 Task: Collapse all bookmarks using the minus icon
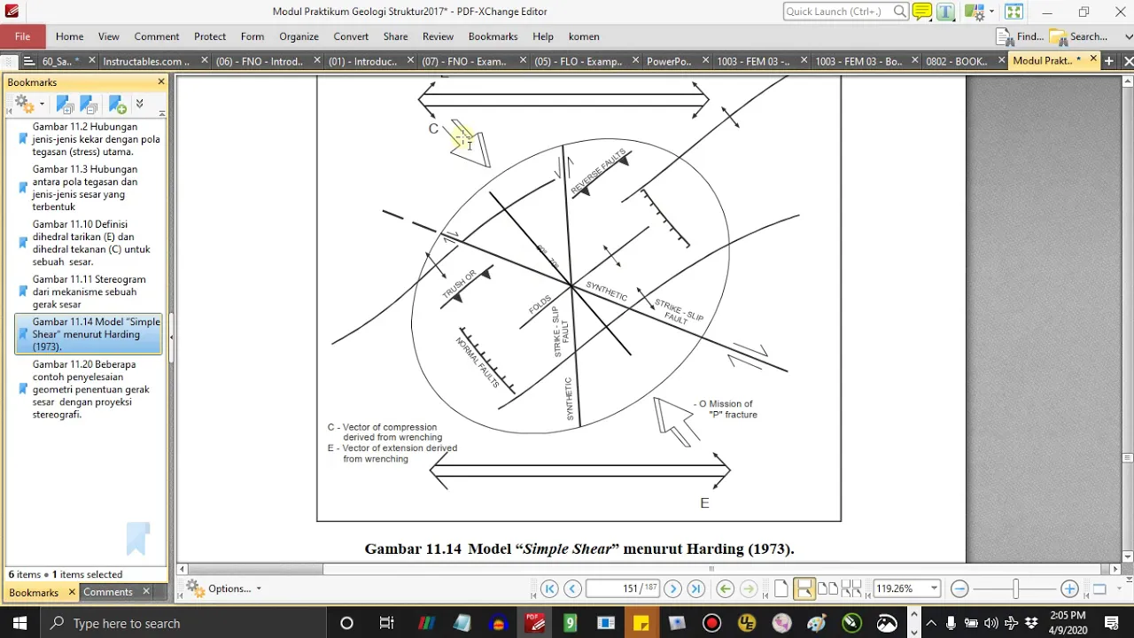[89, 105]
